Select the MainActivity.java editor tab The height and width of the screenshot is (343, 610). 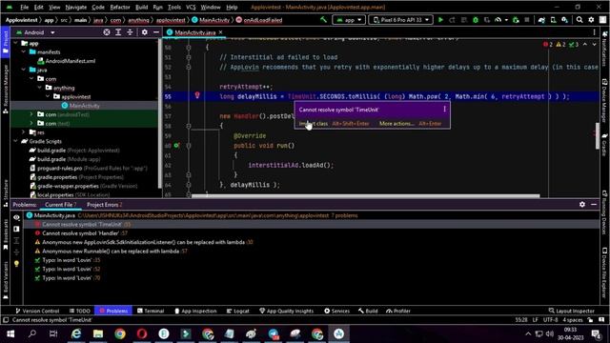tap(194, 32)
